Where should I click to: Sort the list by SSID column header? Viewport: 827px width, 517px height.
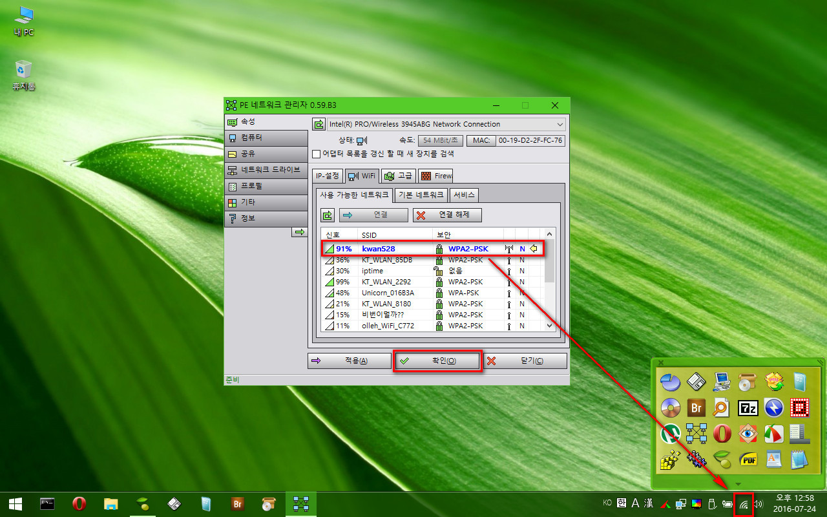pyautogui.click(x=395, y=235)
